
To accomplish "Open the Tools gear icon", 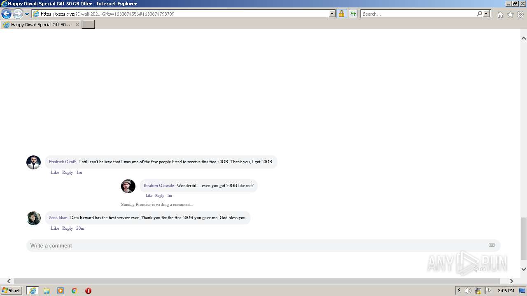I will coord(520,14).
